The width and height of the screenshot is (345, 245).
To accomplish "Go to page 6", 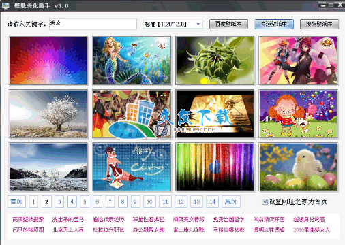I will coord(97,201).
